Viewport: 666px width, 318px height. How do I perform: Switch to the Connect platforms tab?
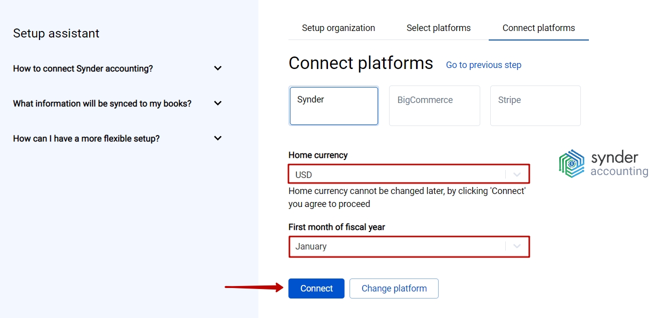click(x=539, y=28)
